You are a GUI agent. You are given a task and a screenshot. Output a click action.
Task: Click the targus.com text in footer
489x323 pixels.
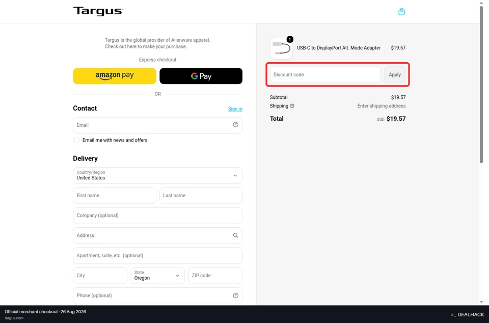14,318
